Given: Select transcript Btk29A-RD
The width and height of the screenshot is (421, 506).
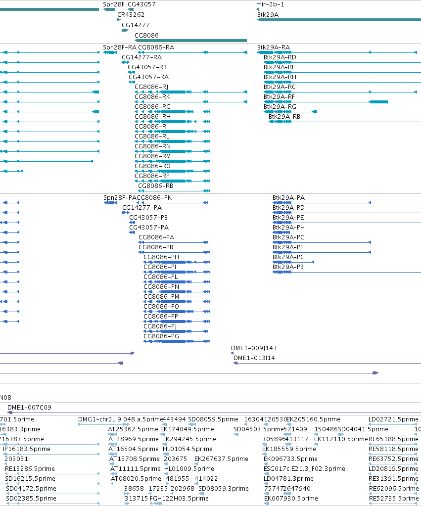Looking at the screenshot, I should click(x=280, y=57).
